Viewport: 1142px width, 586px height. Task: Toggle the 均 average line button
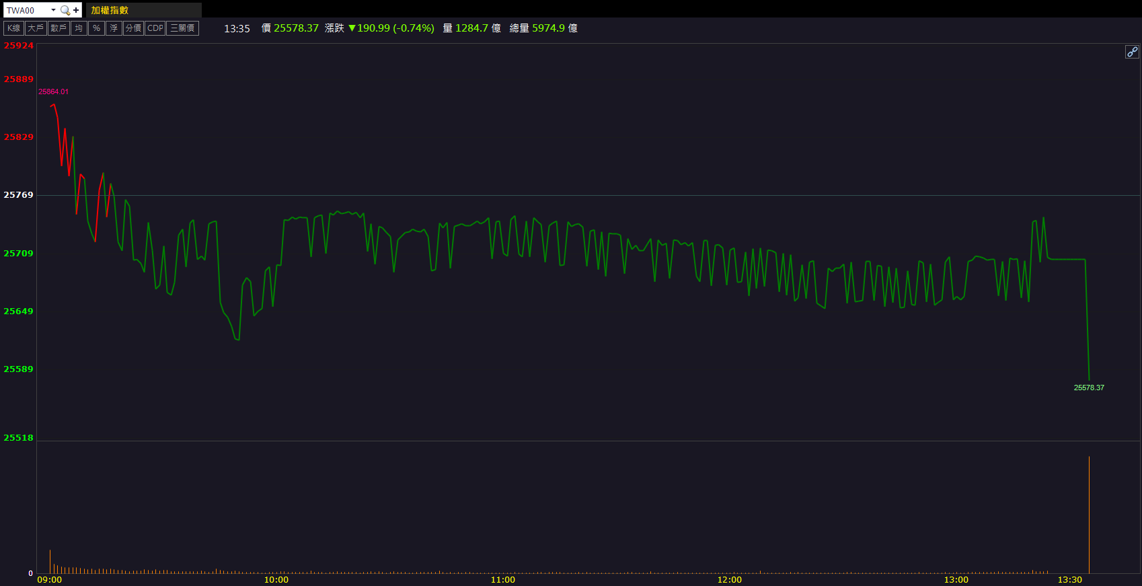click(x=79, y=28)
